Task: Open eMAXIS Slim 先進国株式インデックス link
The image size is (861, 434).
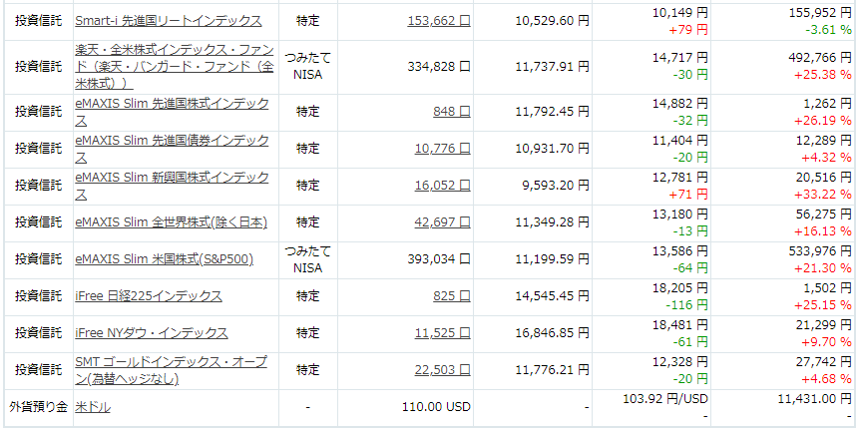Action: pos(172,112)
